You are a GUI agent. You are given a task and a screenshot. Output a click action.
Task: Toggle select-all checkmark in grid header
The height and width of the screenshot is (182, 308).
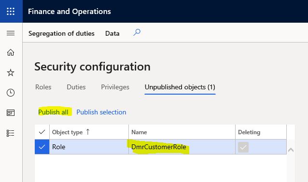tap(42, 132)
